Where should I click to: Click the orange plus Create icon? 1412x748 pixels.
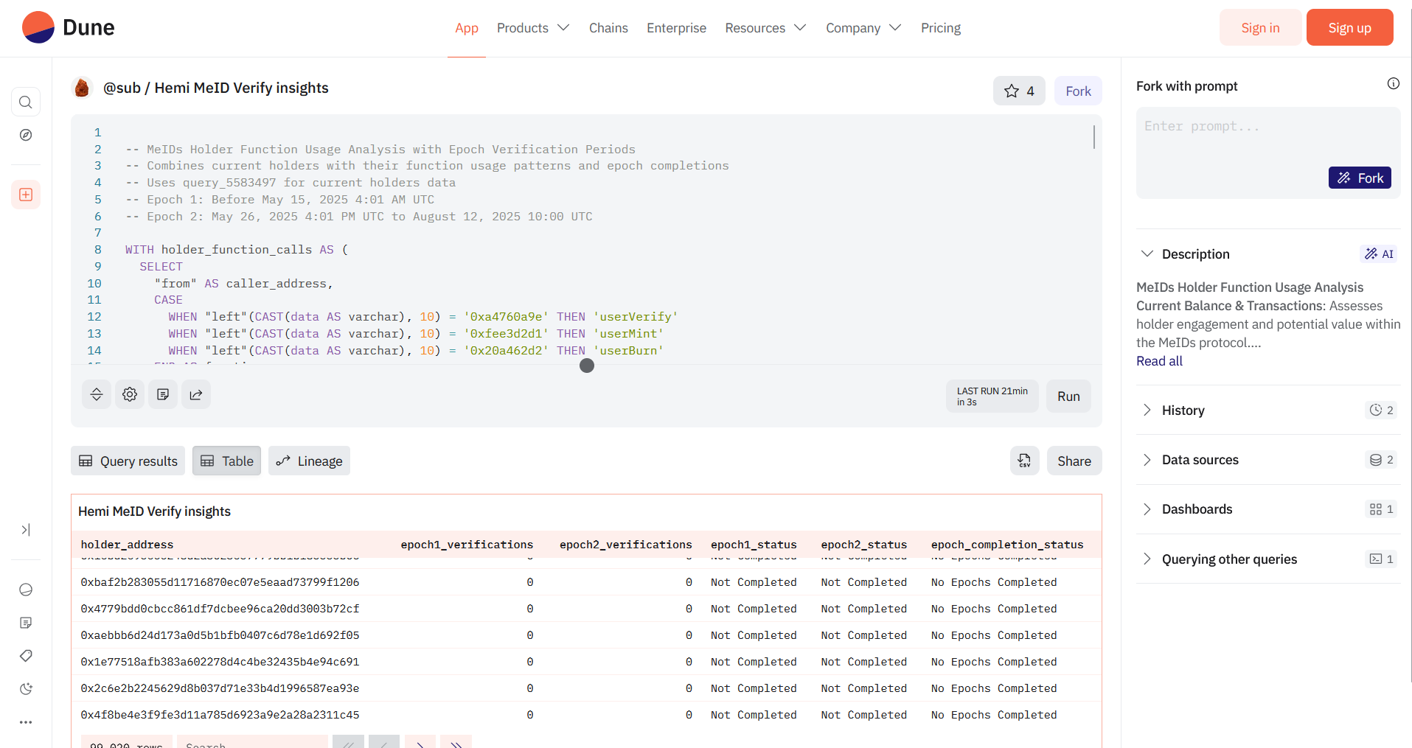click(x=26, y=195)
